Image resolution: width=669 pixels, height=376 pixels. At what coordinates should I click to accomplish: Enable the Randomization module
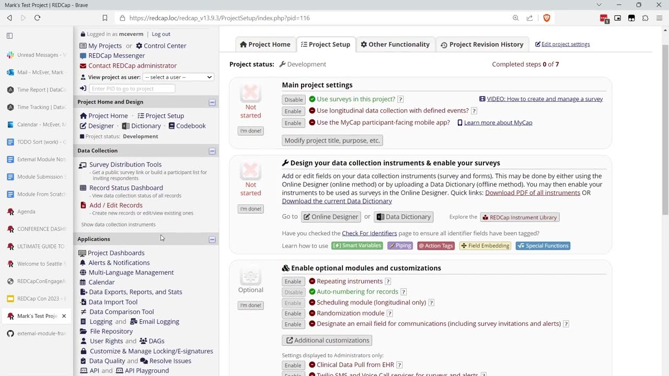tap(293, 313)
